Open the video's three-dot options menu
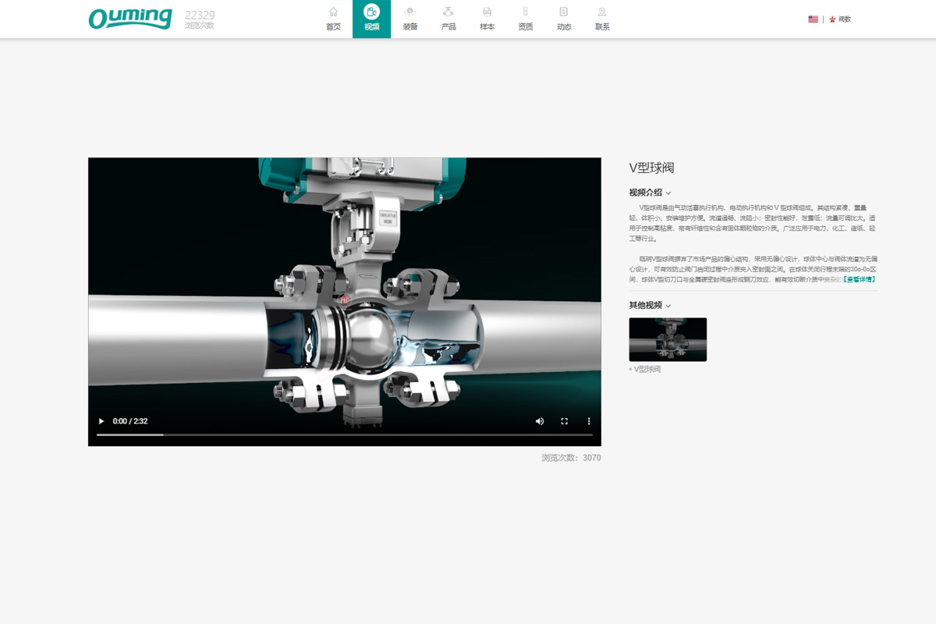 pos(589,421)
